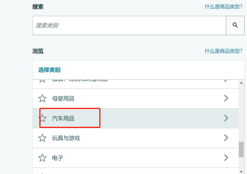The width and height of the screenshot is (247, 174).
Task: Favorite the 玩具与游戏 category star
Action: pos(43,138)
